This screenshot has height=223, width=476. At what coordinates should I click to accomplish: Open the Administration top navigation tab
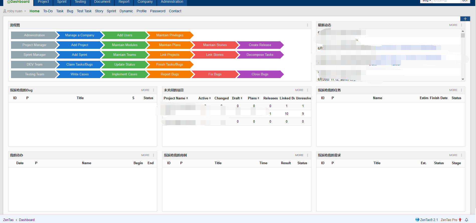coord(172,2)
